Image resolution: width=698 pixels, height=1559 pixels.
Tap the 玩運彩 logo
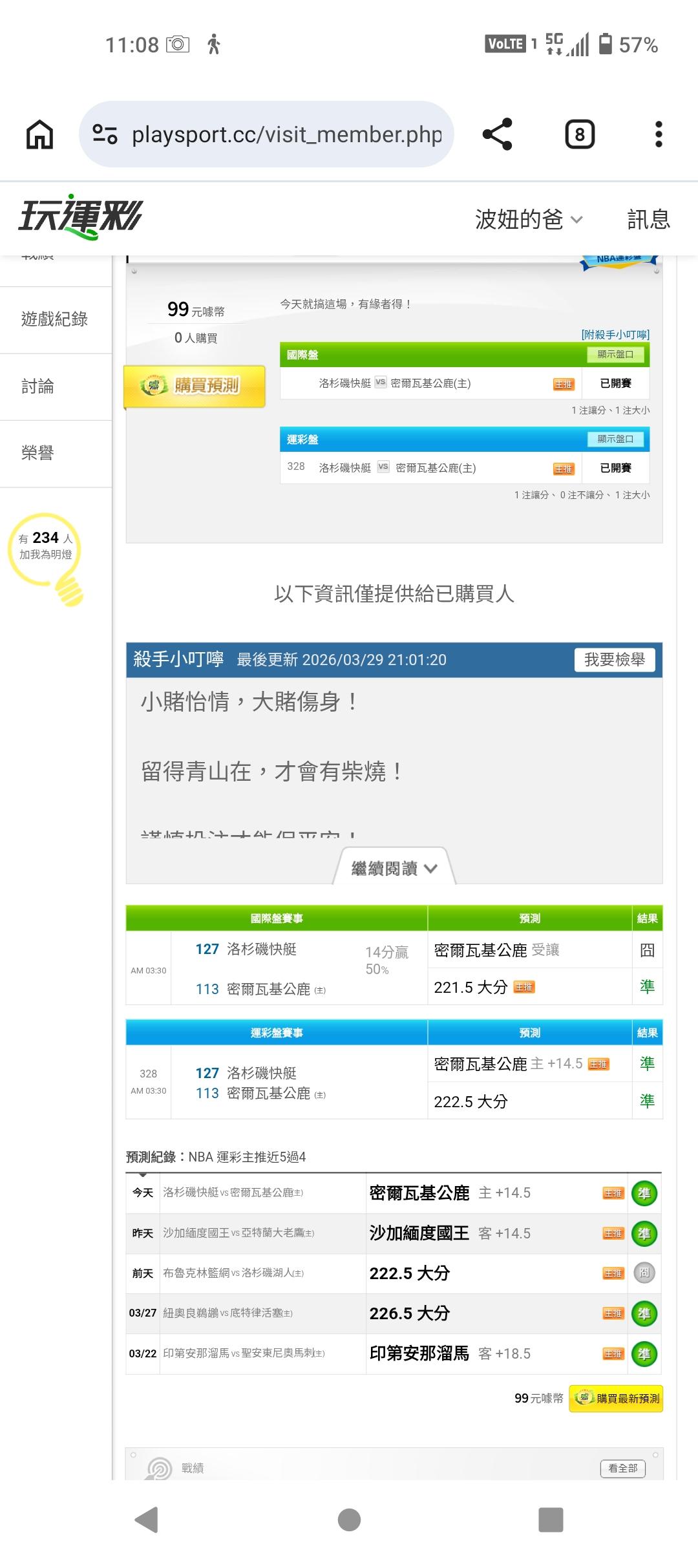click(80, 217)
